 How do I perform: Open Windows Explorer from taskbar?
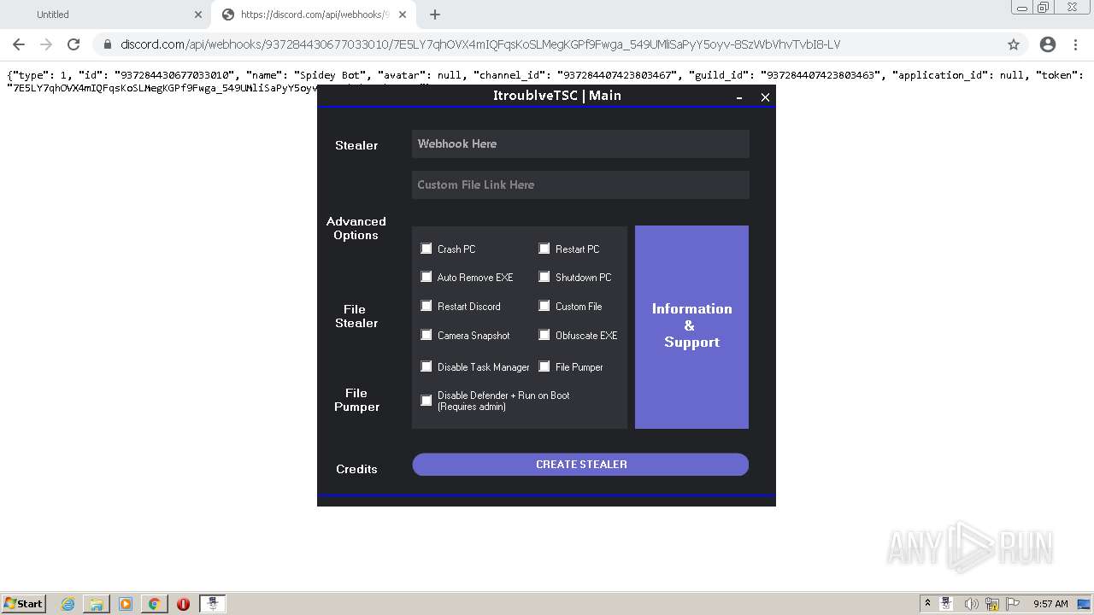(x=97, y=604)
